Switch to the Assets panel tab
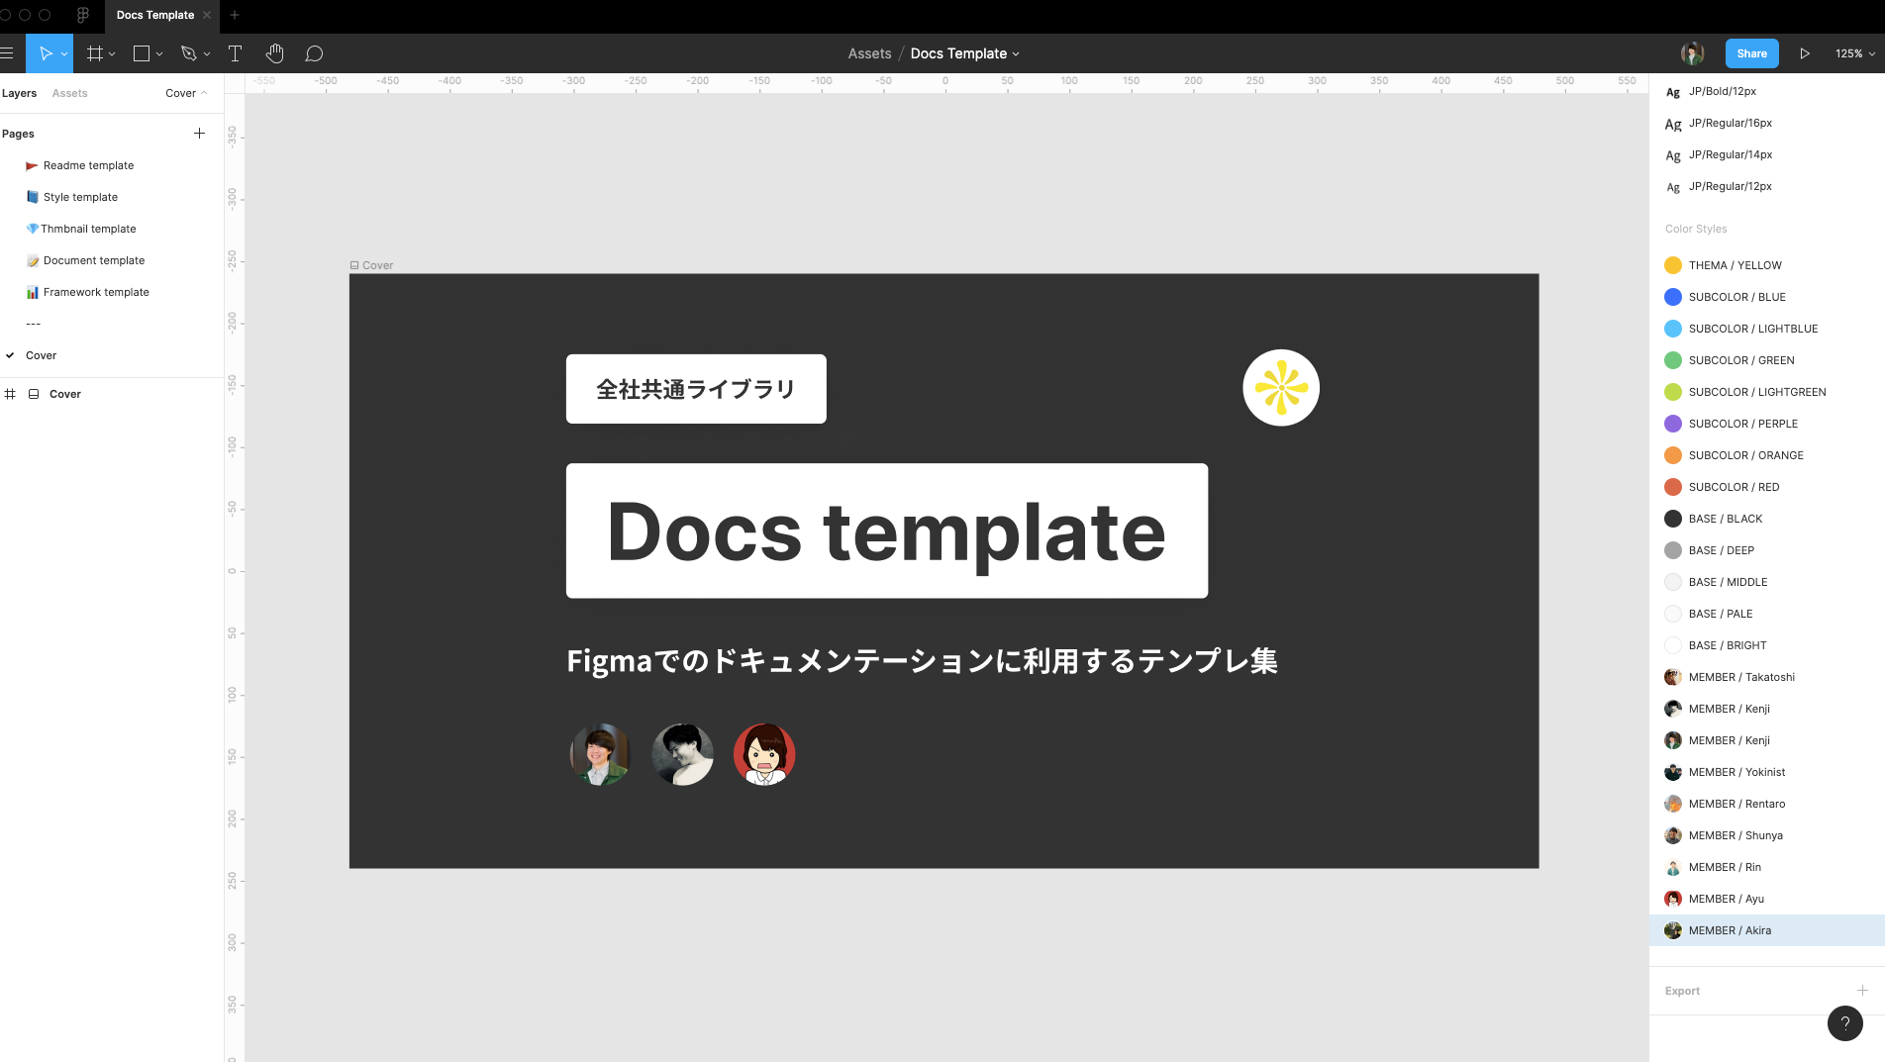1885x1062 pixels. click(x=69, y=93)
